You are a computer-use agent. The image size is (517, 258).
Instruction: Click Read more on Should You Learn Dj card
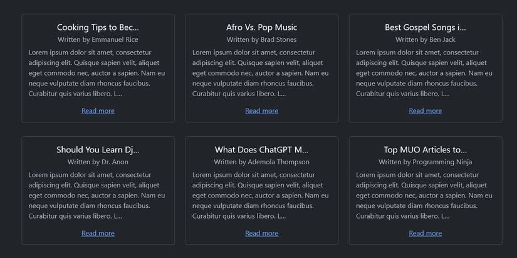click(x=98, y=233)
